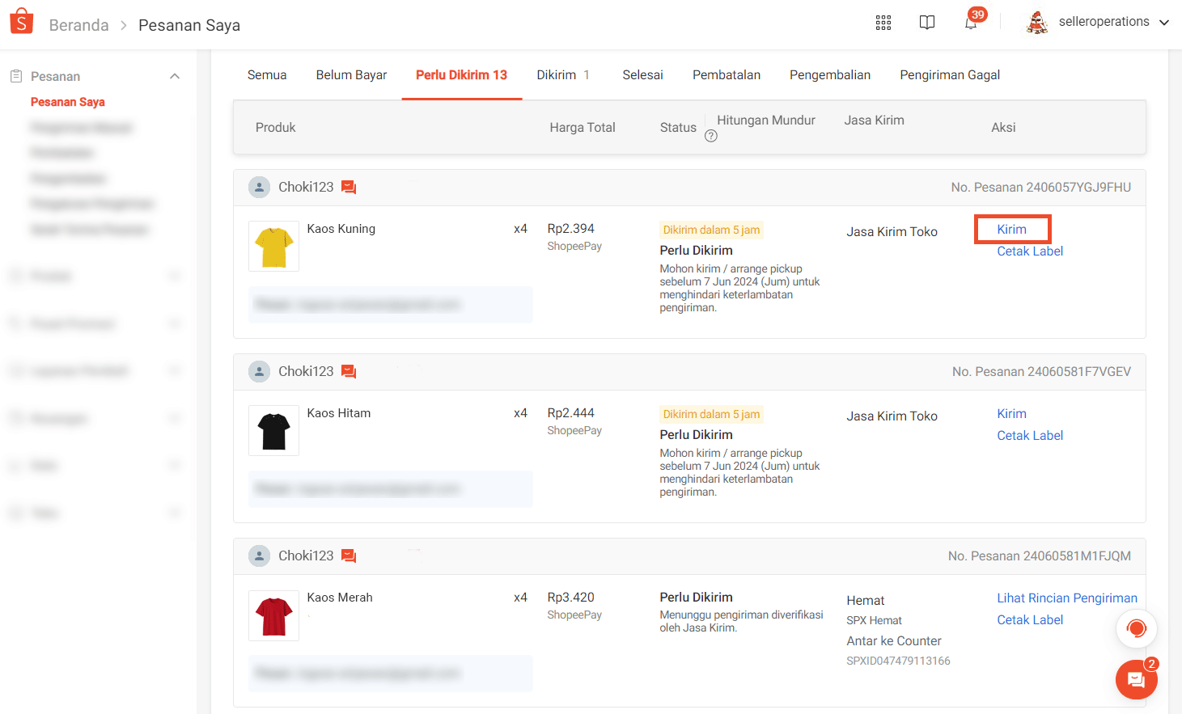Go to Beranda via breadcrumb

78,25
